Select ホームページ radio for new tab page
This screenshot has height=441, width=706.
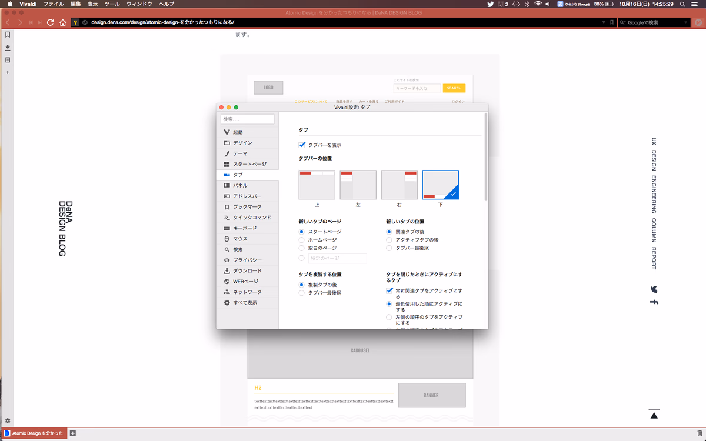coord(302,240)
